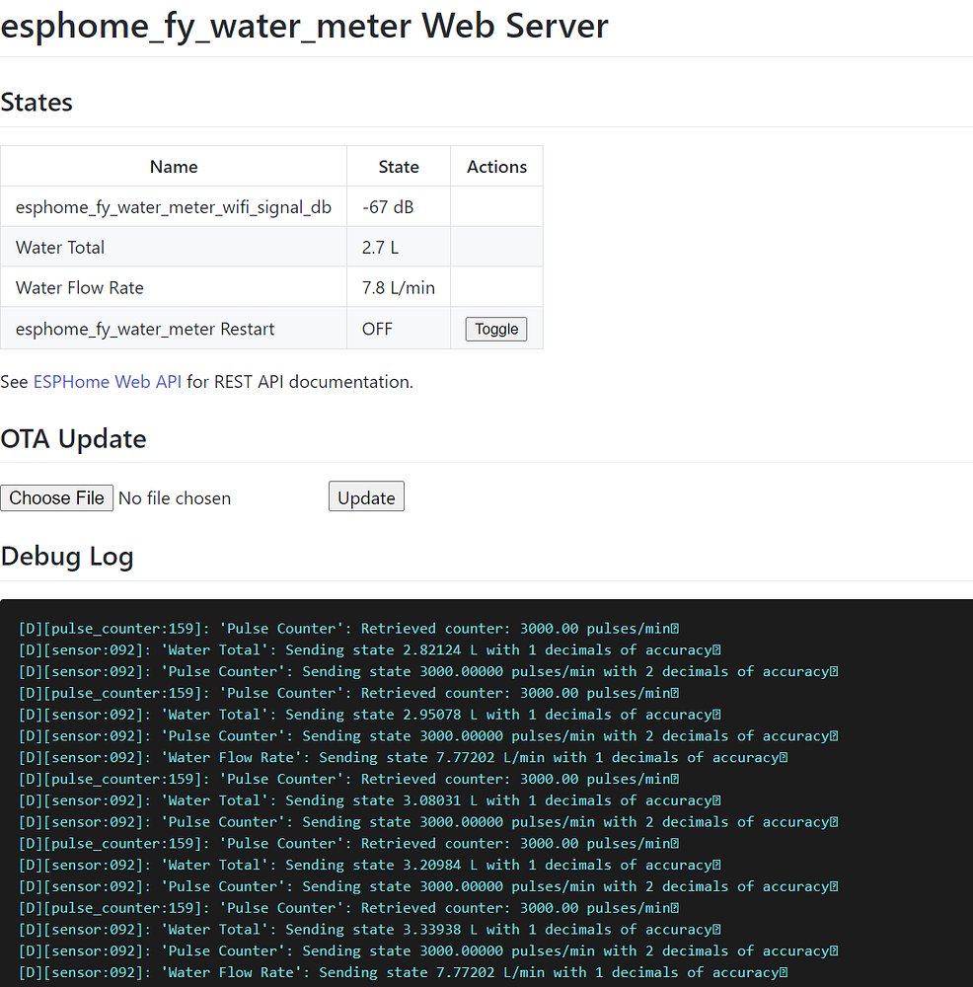Open the Choose File dialog
This screenshot has width=973, height=987.
pyautogui.click(x=56, y=497)
